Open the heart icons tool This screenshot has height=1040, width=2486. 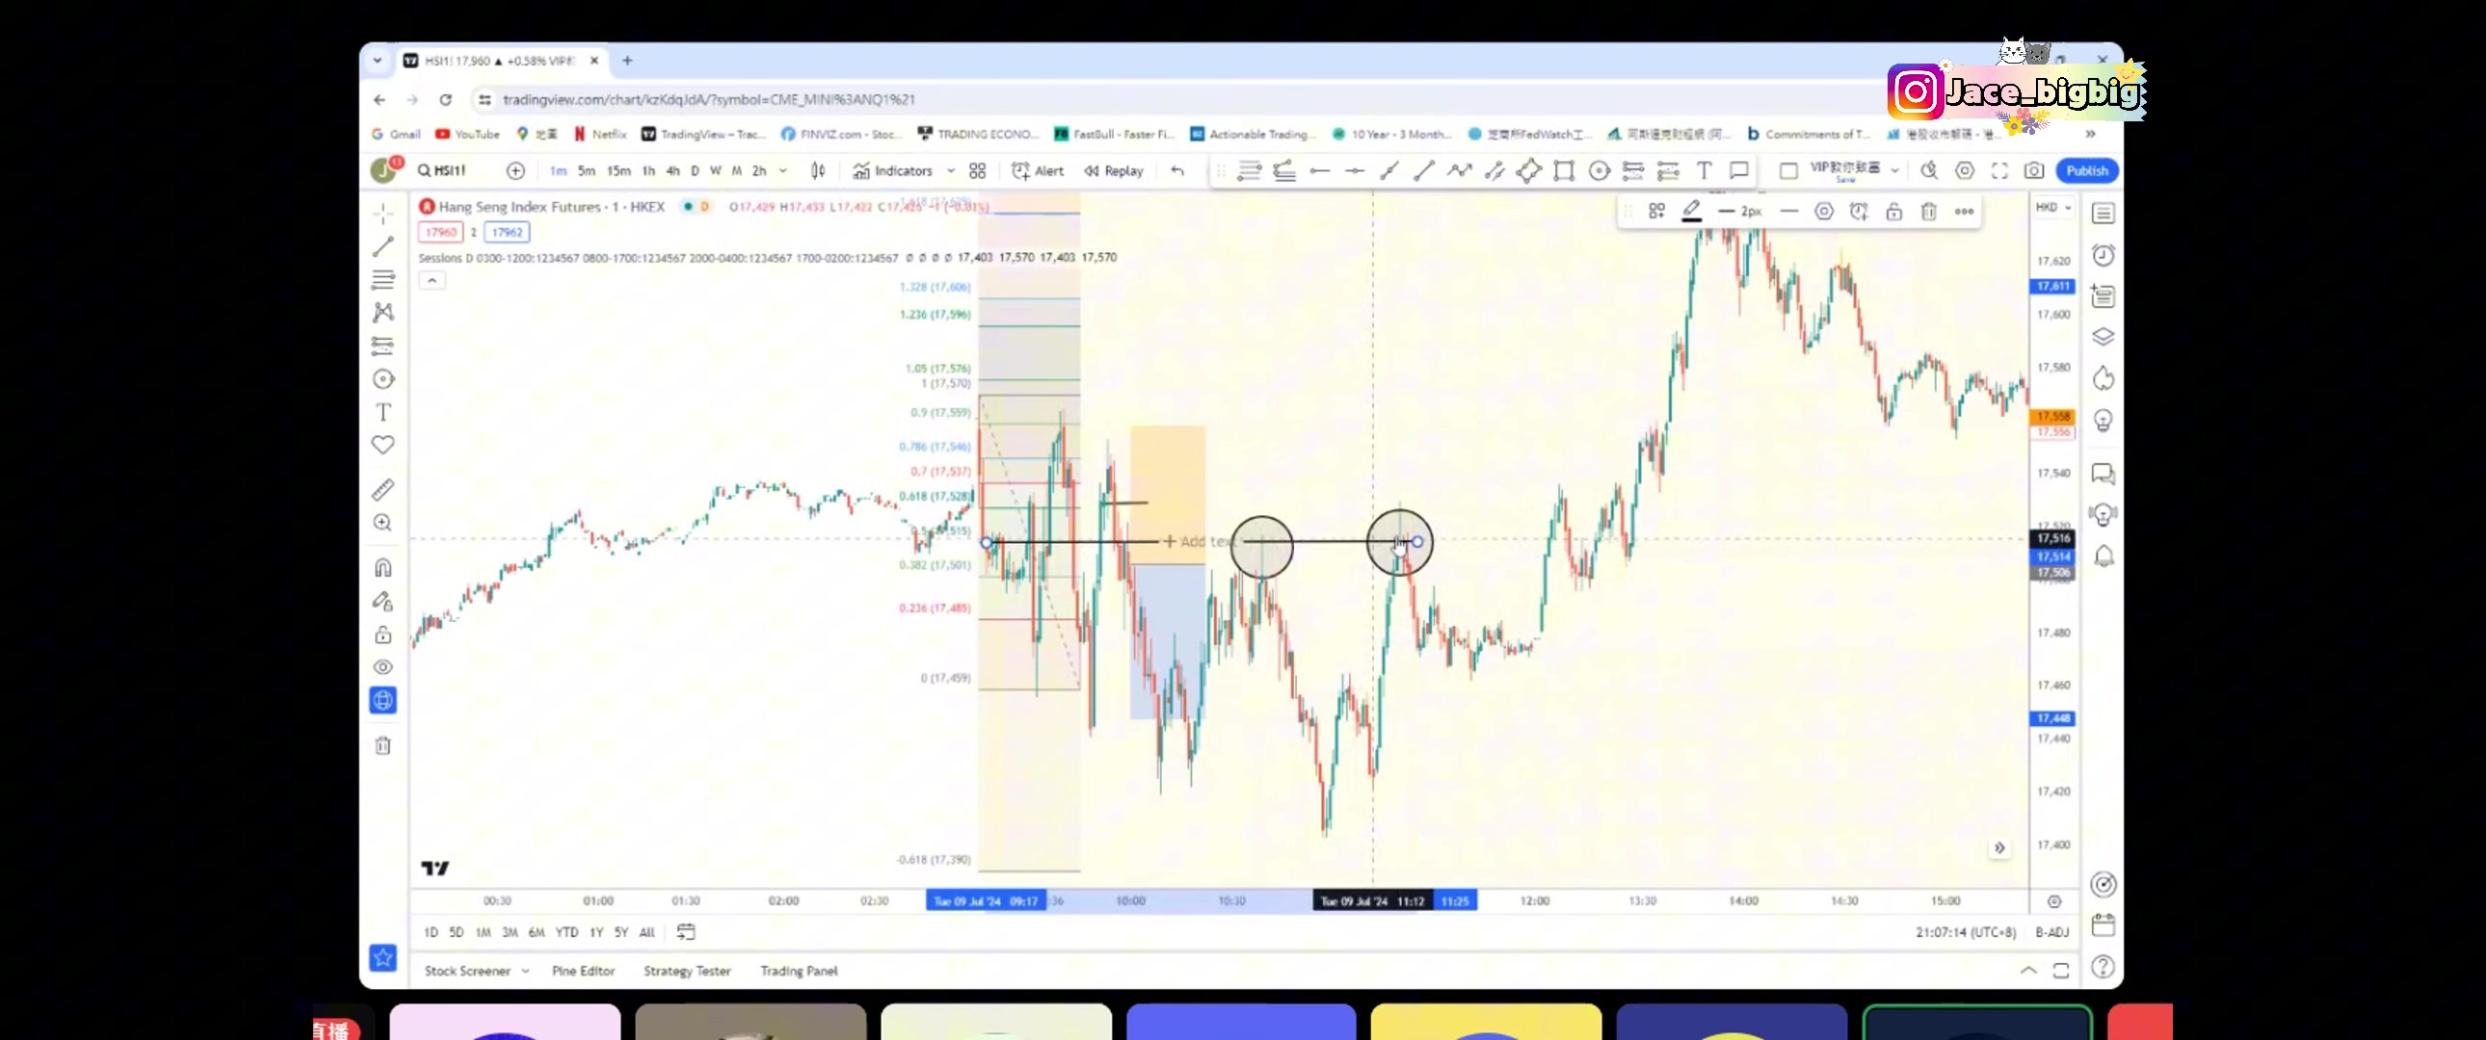[x=383, y=445]
